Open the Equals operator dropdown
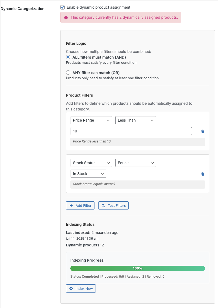This screenshot has height=308, width=218. [x=135, y=163]
